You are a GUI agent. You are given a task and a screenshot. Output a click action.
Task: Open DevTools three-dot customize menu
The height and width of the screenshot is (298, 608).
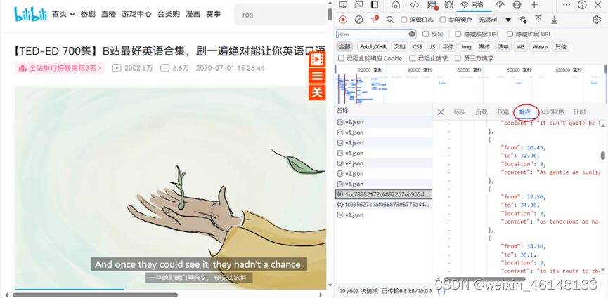[x=567, y=5]
